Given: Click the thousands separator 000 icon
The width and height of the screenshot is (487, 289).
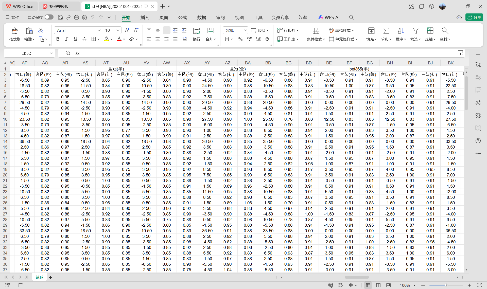Looking at the screenshot, I should tap(249, 39).
